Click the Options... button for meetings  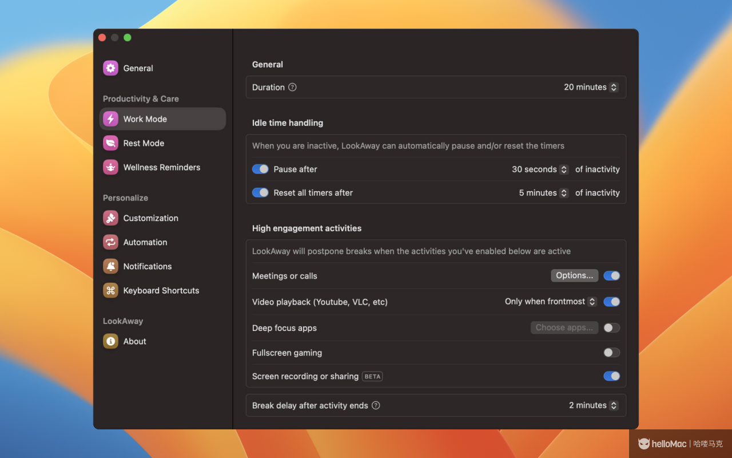coord(575,275)
